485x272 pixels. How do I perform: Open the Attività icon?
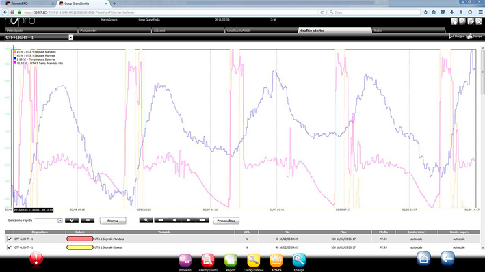[276, 260]
